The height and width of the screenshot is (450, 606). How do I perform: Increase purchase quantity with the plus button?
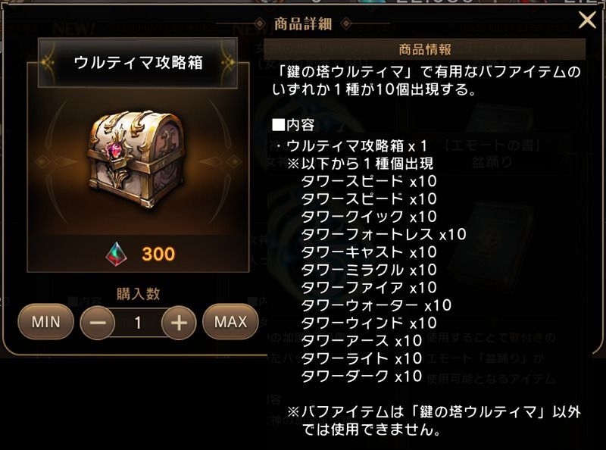tap(179, 323)
